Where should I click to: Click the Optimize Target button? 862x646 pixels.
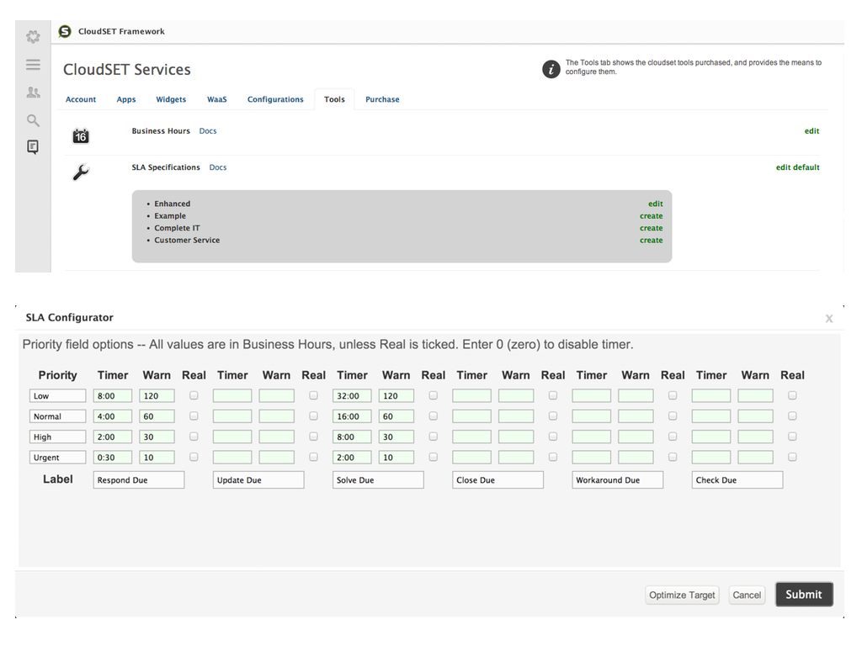click(x=682, y=595)
